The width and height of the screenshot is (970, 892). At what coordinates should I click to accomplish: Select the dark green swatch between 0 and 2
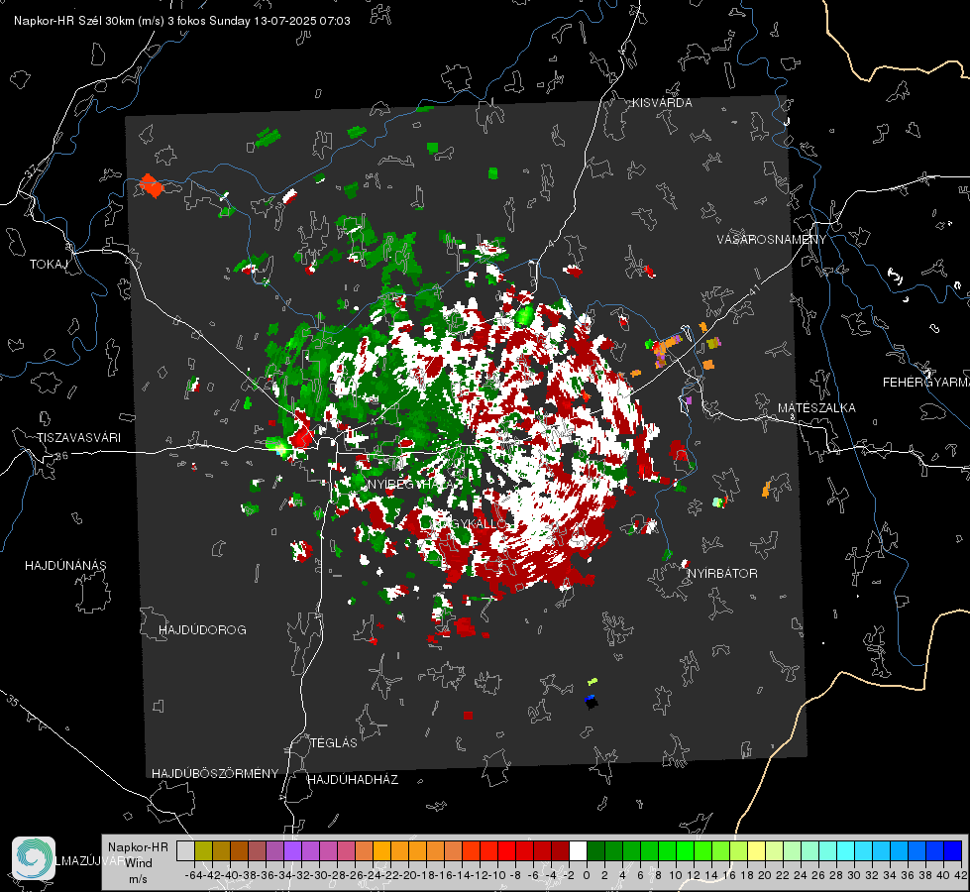pos(595,850)
